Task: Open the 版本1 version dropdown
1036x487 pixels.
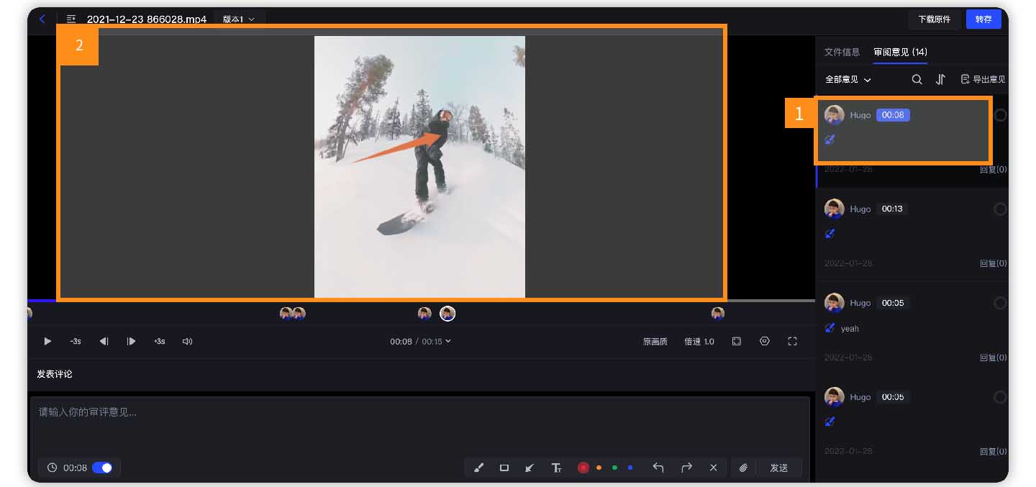Action: (239, 19)
